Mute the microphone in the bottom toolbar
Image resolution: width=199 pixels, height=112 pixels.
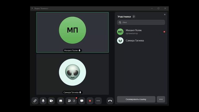[x=43, y=101]
